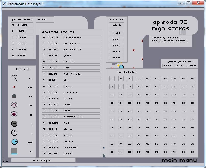Click golfkid's 324.000 high score row
Image resolution: width=206 pixels, height=168 pixels.
71,55
